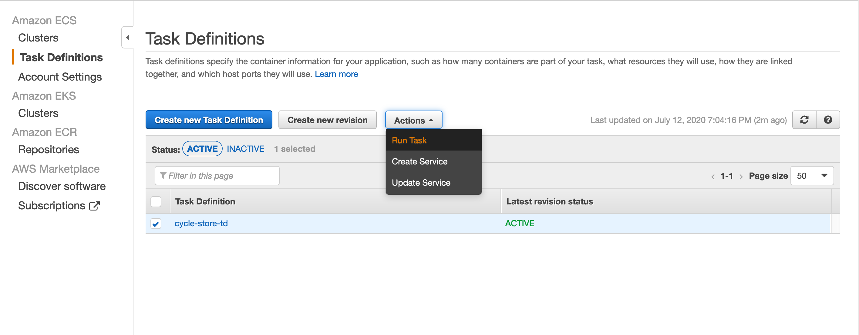Click the Subscriptions external link icon
Image resolution: width=859 pixels, height=335 pixels.
coord(94,206)
